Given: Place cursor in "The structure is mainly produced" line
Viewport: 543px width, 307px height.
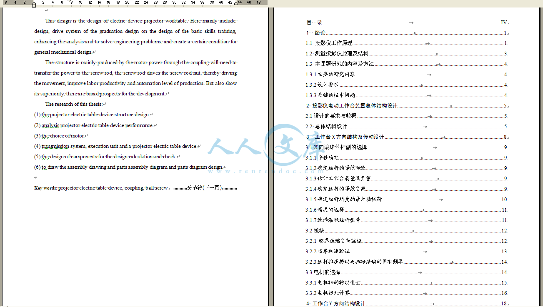Looking at the screenshot, I should (141, 62).
